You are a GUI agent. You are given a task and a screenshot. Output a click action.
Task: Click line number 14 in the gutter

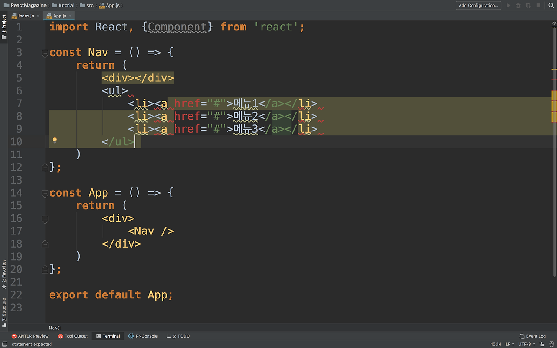coord(16,193)
